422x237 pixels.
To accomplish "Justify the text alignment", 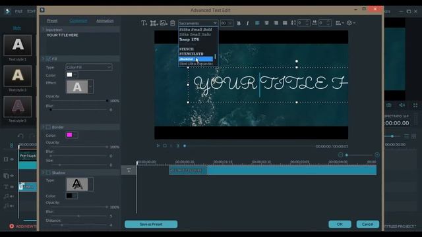I will pos(285,23).
